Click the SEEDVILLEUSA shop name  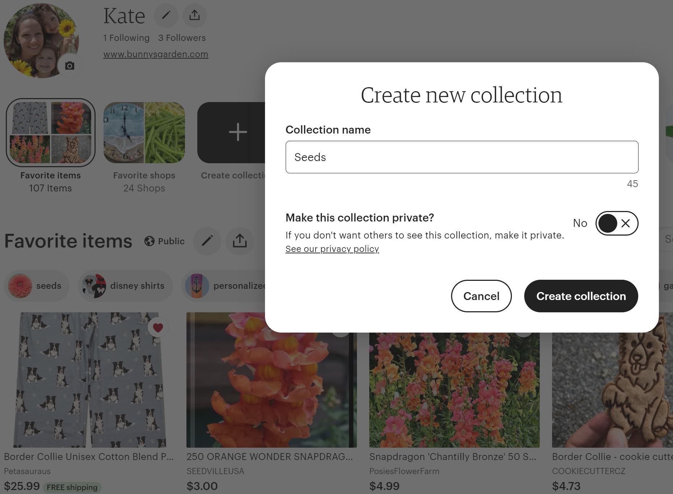215,472
